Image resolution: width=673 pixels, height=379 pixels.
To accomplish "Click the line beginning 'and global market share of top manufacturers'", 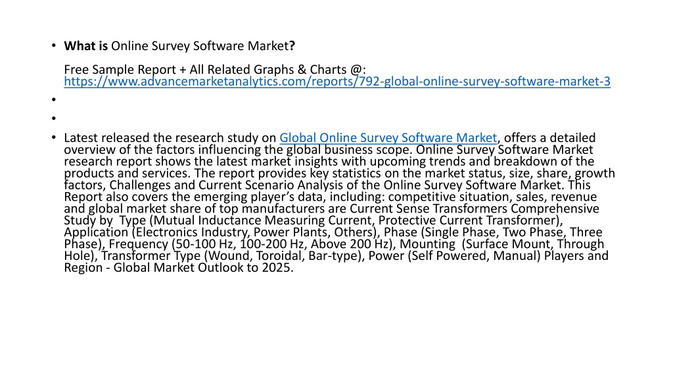I will point(331,209).
